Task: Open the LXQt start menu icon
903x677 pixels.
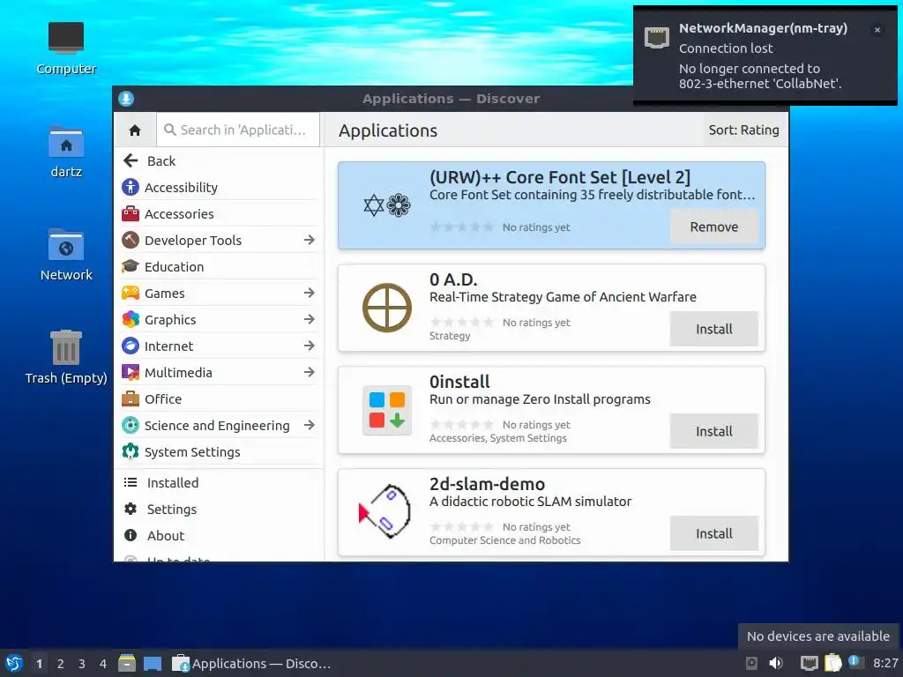Action: point(14,663)
